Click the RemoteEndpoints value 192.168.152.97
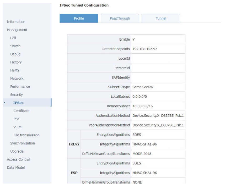The image size is (226, 189). [145, 49]
